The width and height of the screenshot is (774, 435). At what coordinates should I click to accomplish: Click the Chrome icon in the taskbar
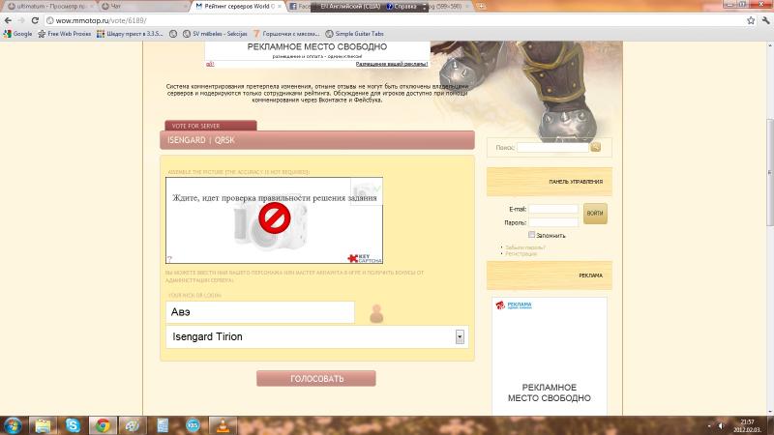pos(102,424)
